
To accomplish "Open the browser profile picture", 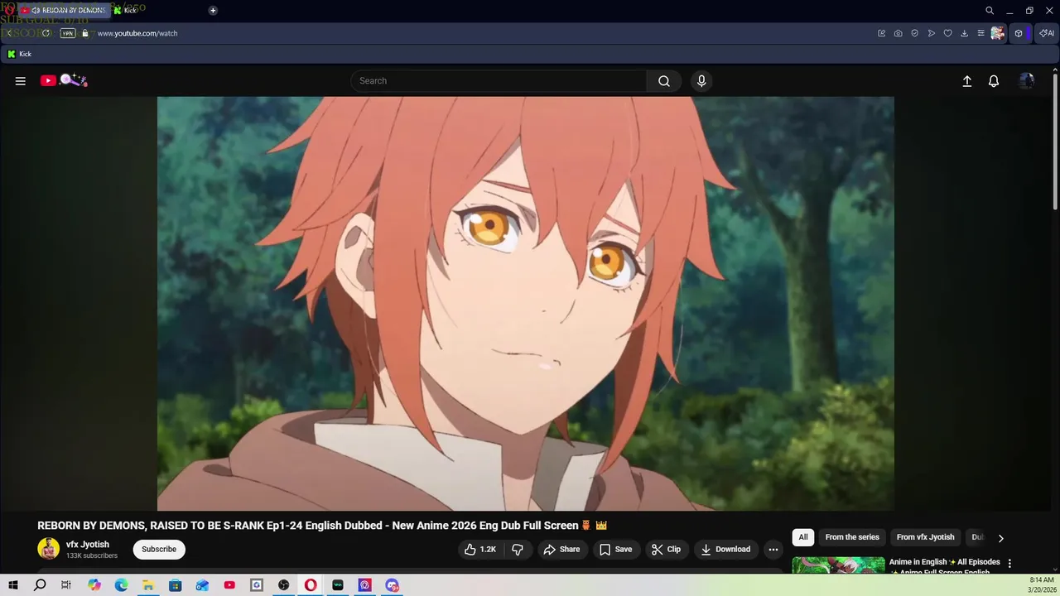I will (998, 33).
